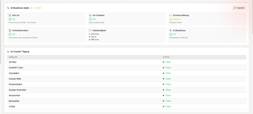Image resolution: width=253 pixels, height=114 pixels.
Task: Click the Sidehastighet speedometer icon
Action: [90, 30]
